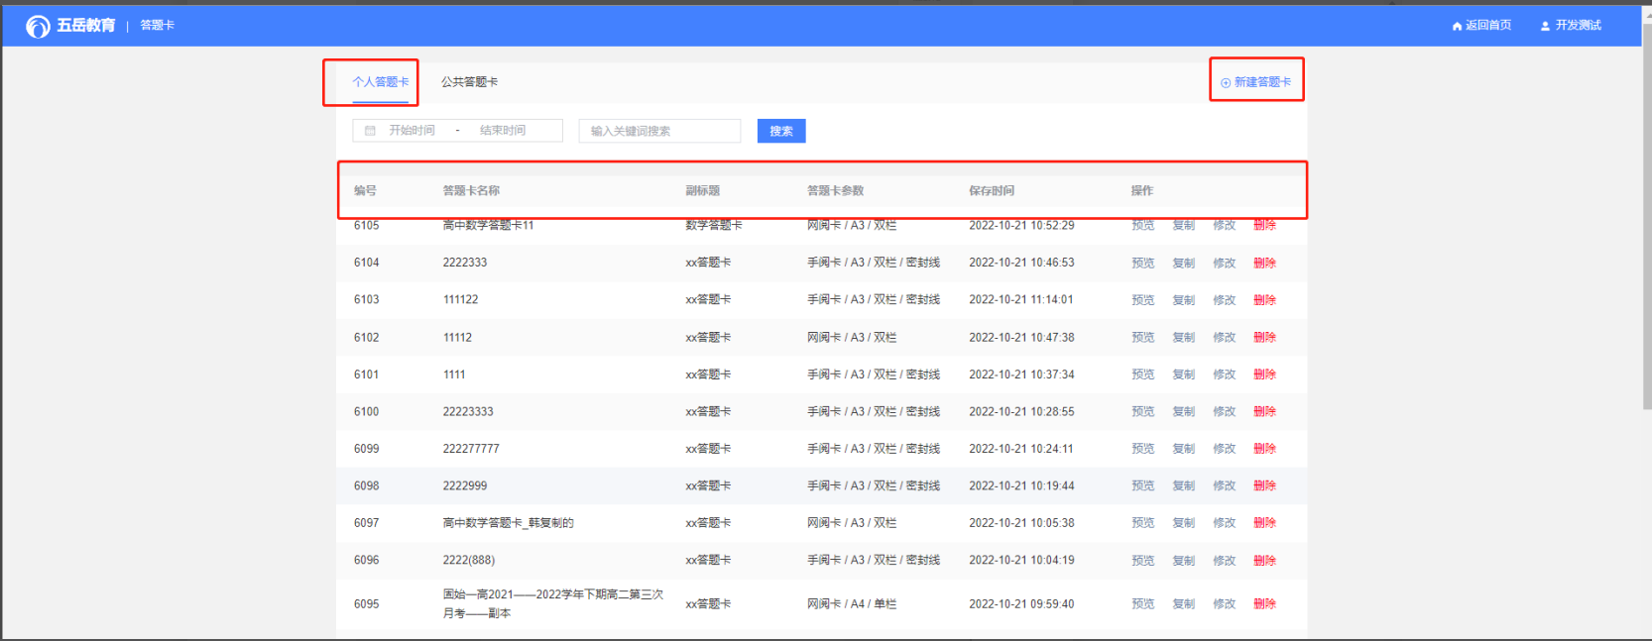1652x641 pixels.
Task: Delete answer card 6095
Action: (1264, 604)
